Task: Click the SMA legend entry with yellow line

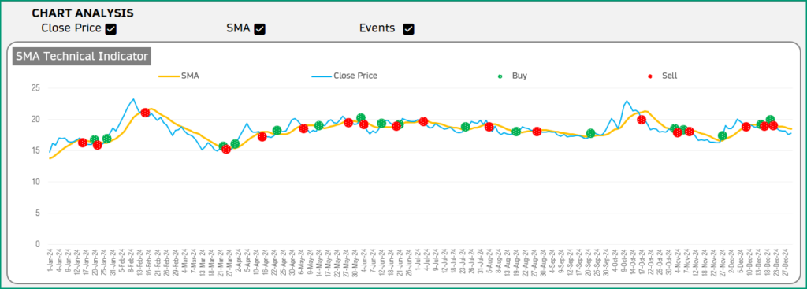Action: pyautogui.click(x=179, y=76)
